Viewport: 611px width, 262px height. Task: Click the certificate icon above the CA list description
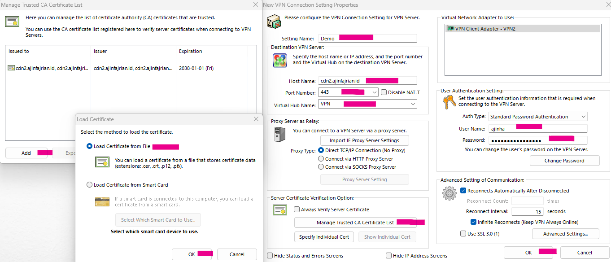click(12, 21)
